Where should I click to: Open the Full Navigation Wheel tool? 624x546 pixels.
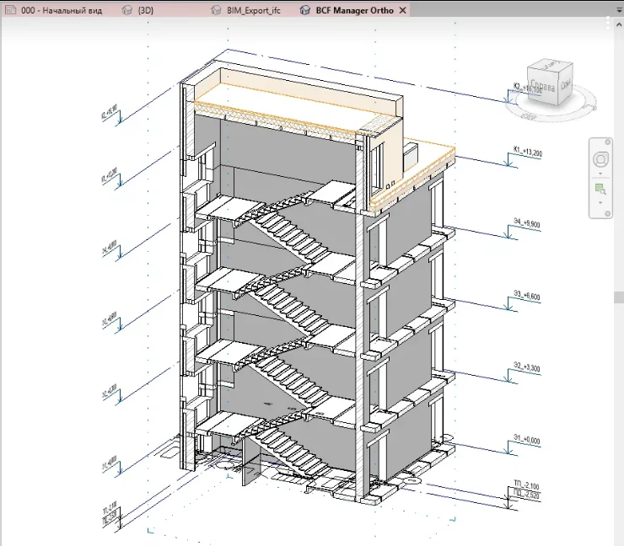point(600,159)
